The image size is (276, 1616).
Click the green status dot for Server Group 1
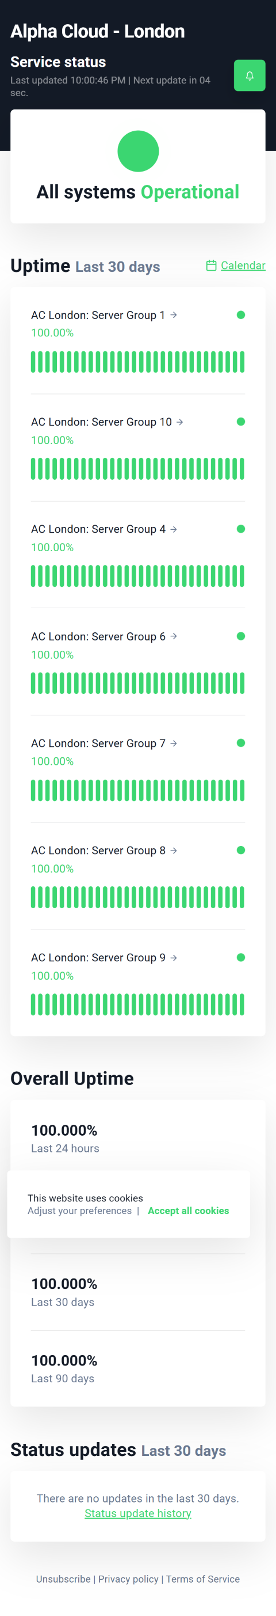[x=241, y=315]
